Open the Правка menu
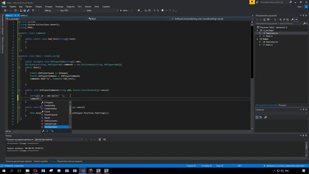Screen dimensions: 309x174 (13, 6)
